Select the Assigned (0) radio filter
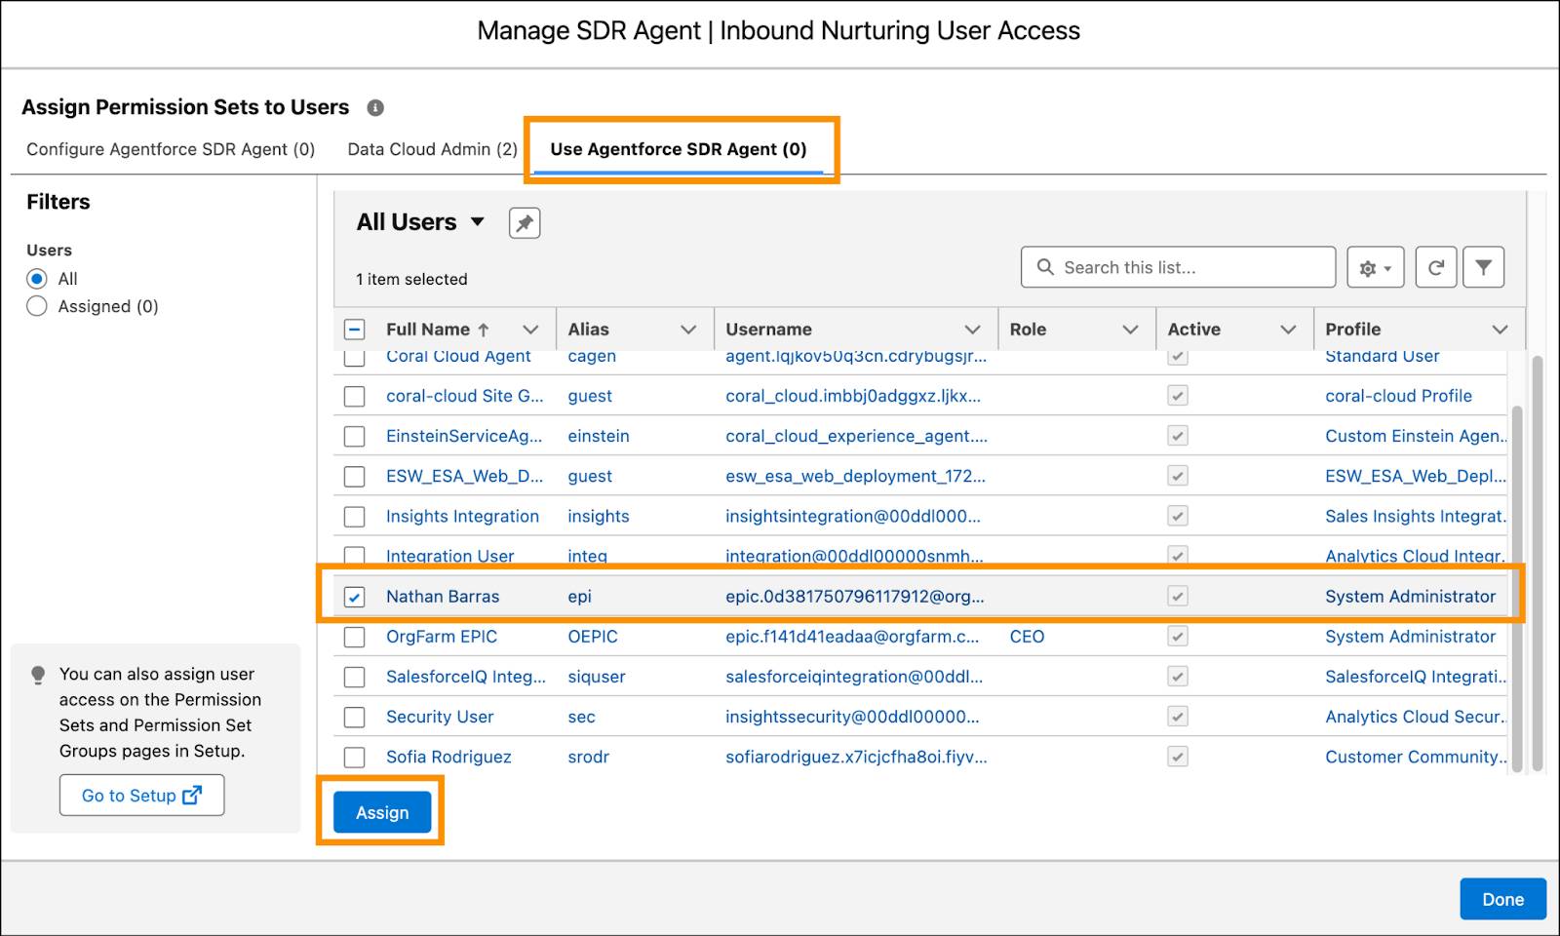Image resolution: width=1560 pixels, height=936 pixels. pos(37,306)
